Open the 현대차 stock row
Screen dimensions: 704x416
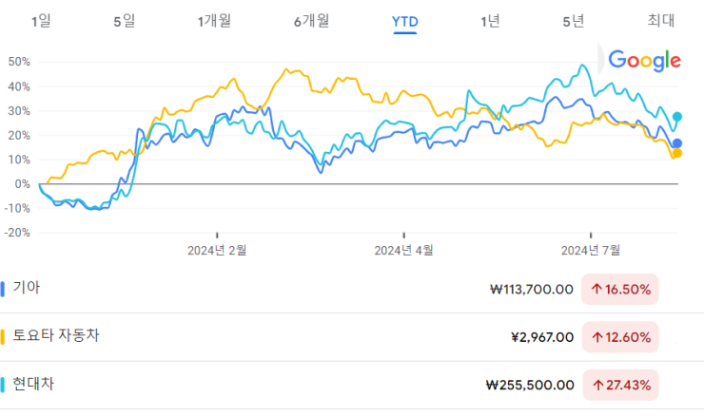[x=352, y=385]
